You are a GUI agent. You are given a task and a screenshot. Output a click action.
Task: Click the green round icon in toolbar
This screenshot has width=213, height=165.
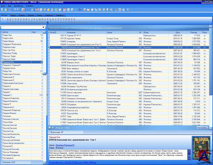(56, 10)
